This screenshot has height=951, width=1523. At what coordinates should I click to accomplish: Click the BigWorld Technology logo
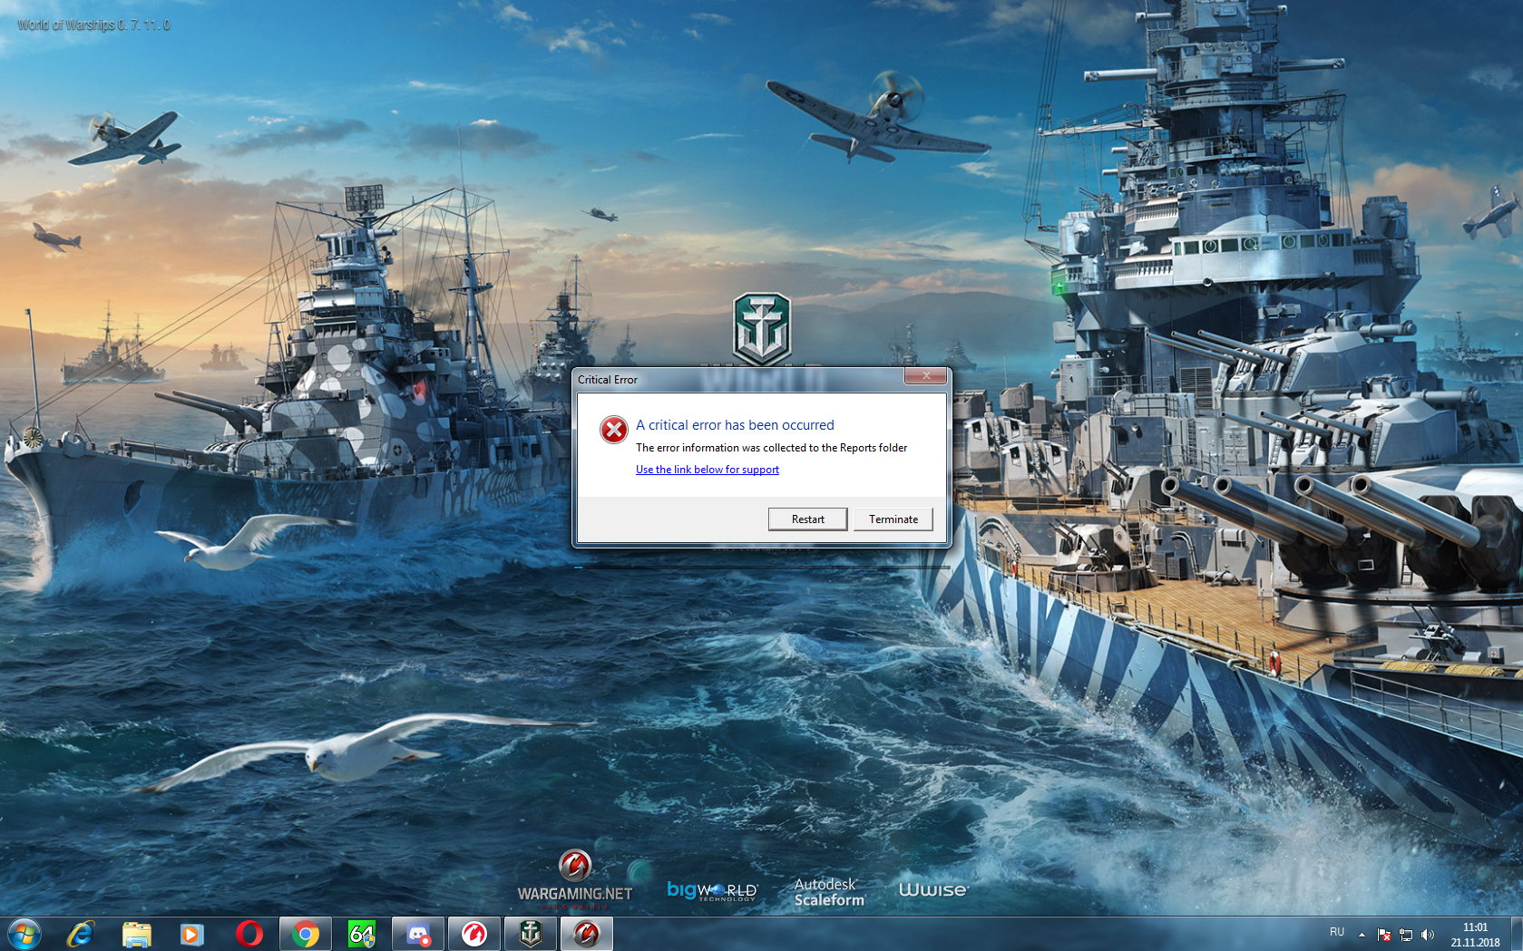click(x=712, y=890)
